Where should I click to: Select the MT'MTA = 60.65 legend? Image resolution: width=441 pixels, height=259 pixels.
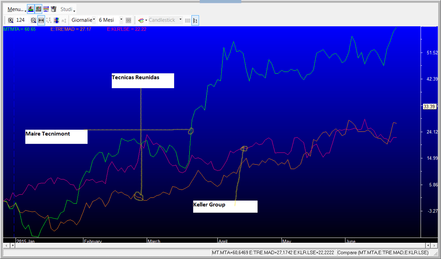coord(19,29)
